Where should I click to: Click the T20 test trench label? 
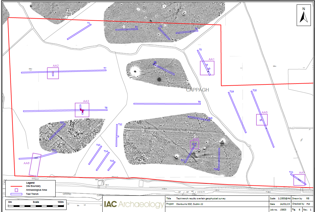[x=254, y=90]
